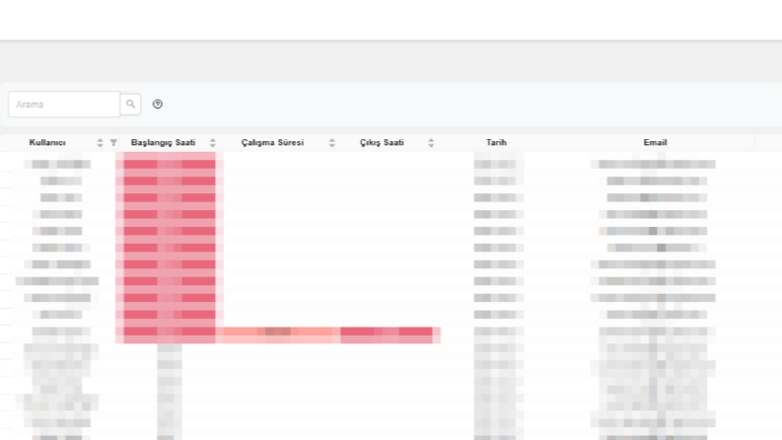This screenshot has width=782, height=440.
Task: Sort by Çalışma Süresi column arrows
Action: [x=331, y=143]
